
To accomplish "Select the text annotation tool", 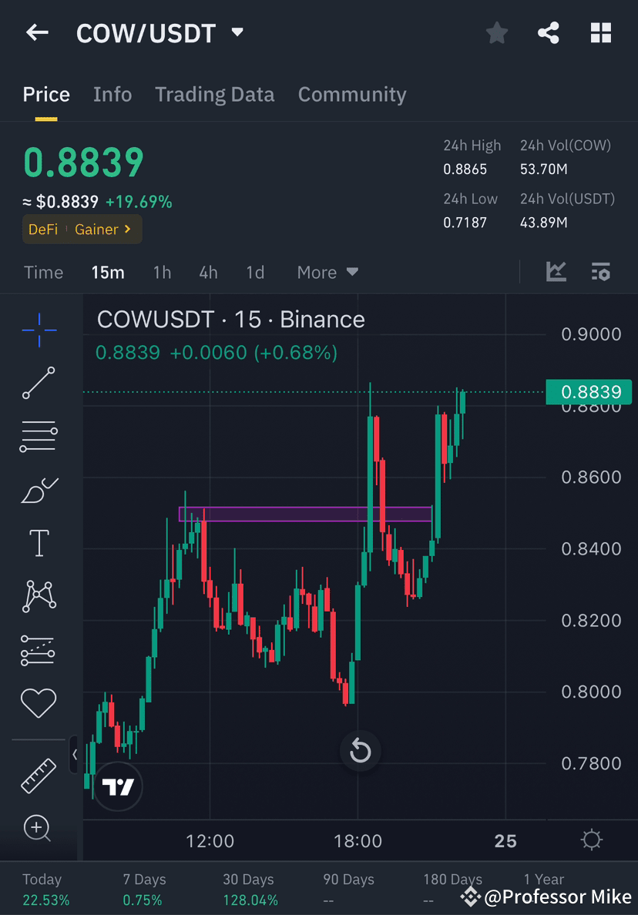I will (x=39, y=542).
